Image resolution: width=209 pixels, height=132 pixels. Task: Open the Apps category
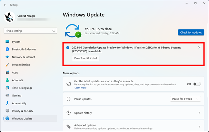pos(30,72)
